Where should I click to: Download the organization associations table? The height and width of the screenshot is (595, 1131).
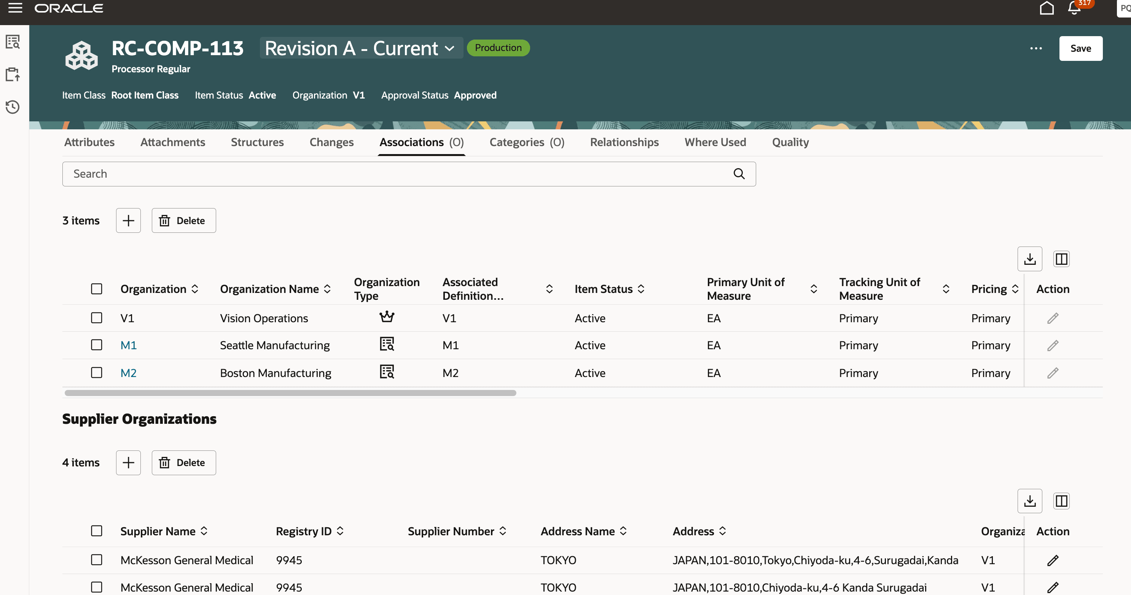tap(1029, 259)
